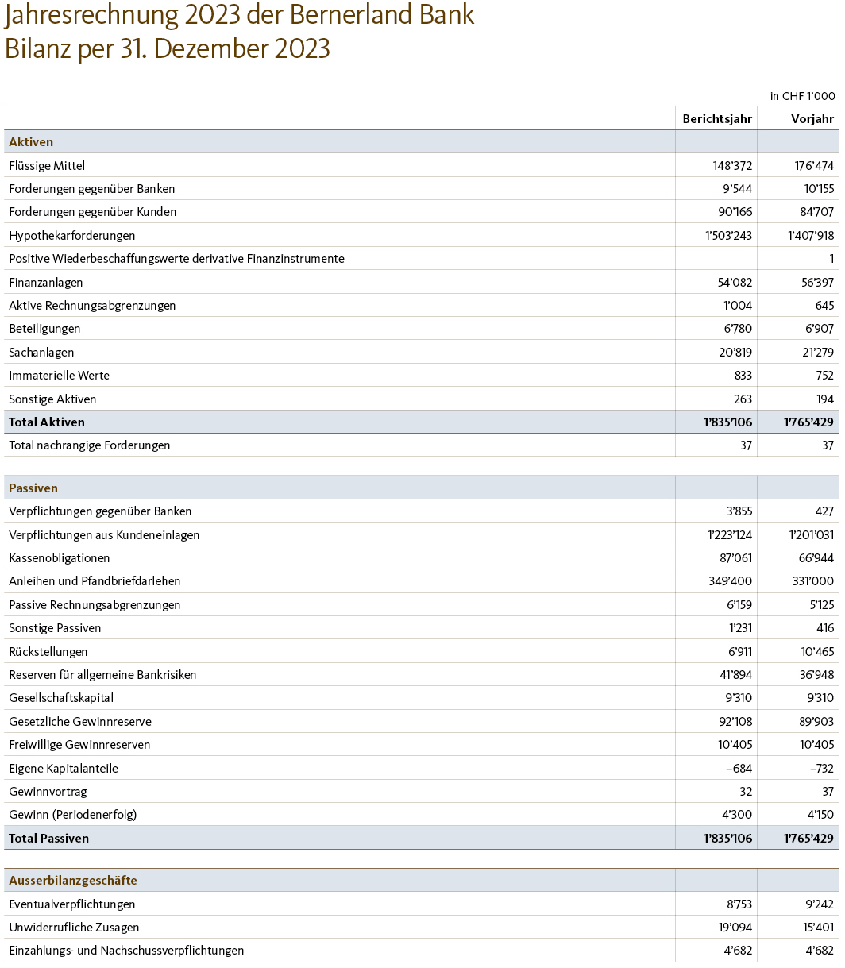This screenshot has height=968, width=845.
Task: Select the value 54'082
Action: click(x=735, y=283)
